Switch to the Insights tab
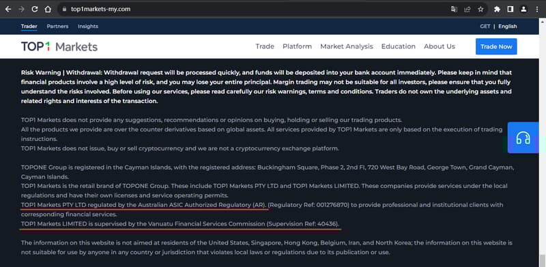The height and width of the screenshot is (267, 546). point(88,27)
